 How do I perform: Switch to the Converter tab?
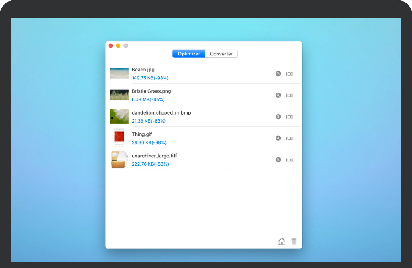[221, 54]
